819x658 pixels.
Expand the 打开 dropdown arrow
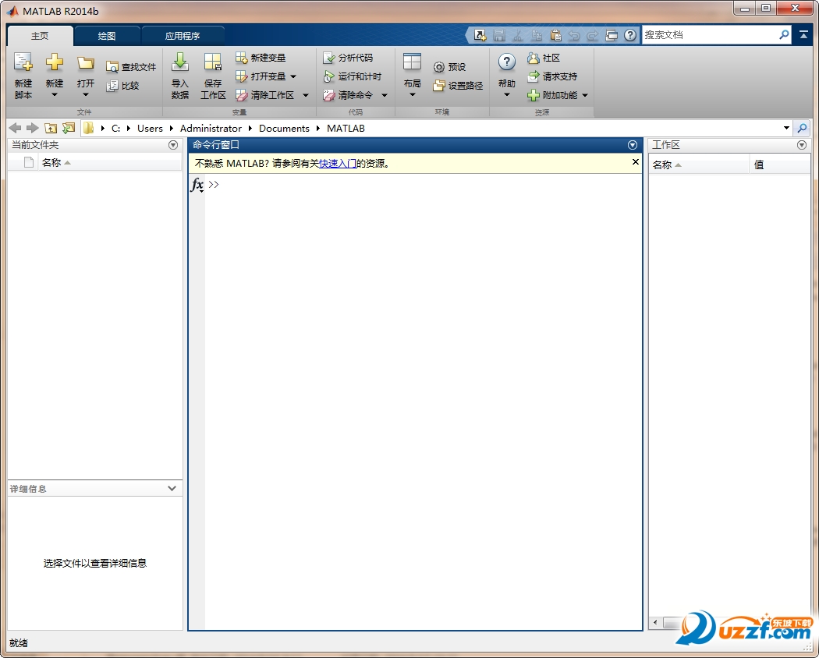(x=86, y=95)
